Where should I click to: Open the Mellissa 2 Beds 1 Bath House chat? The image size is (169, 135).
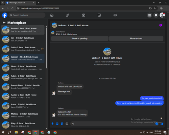[x=23, y=115]
